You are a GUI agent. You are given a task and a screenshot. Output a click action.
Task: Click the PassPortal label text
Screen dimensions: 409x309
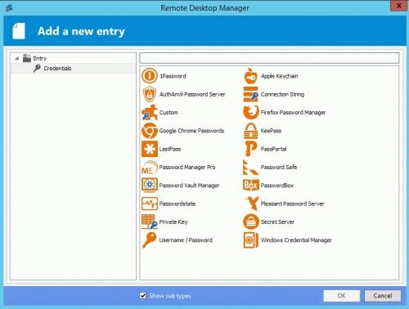[x=273, y=149]
